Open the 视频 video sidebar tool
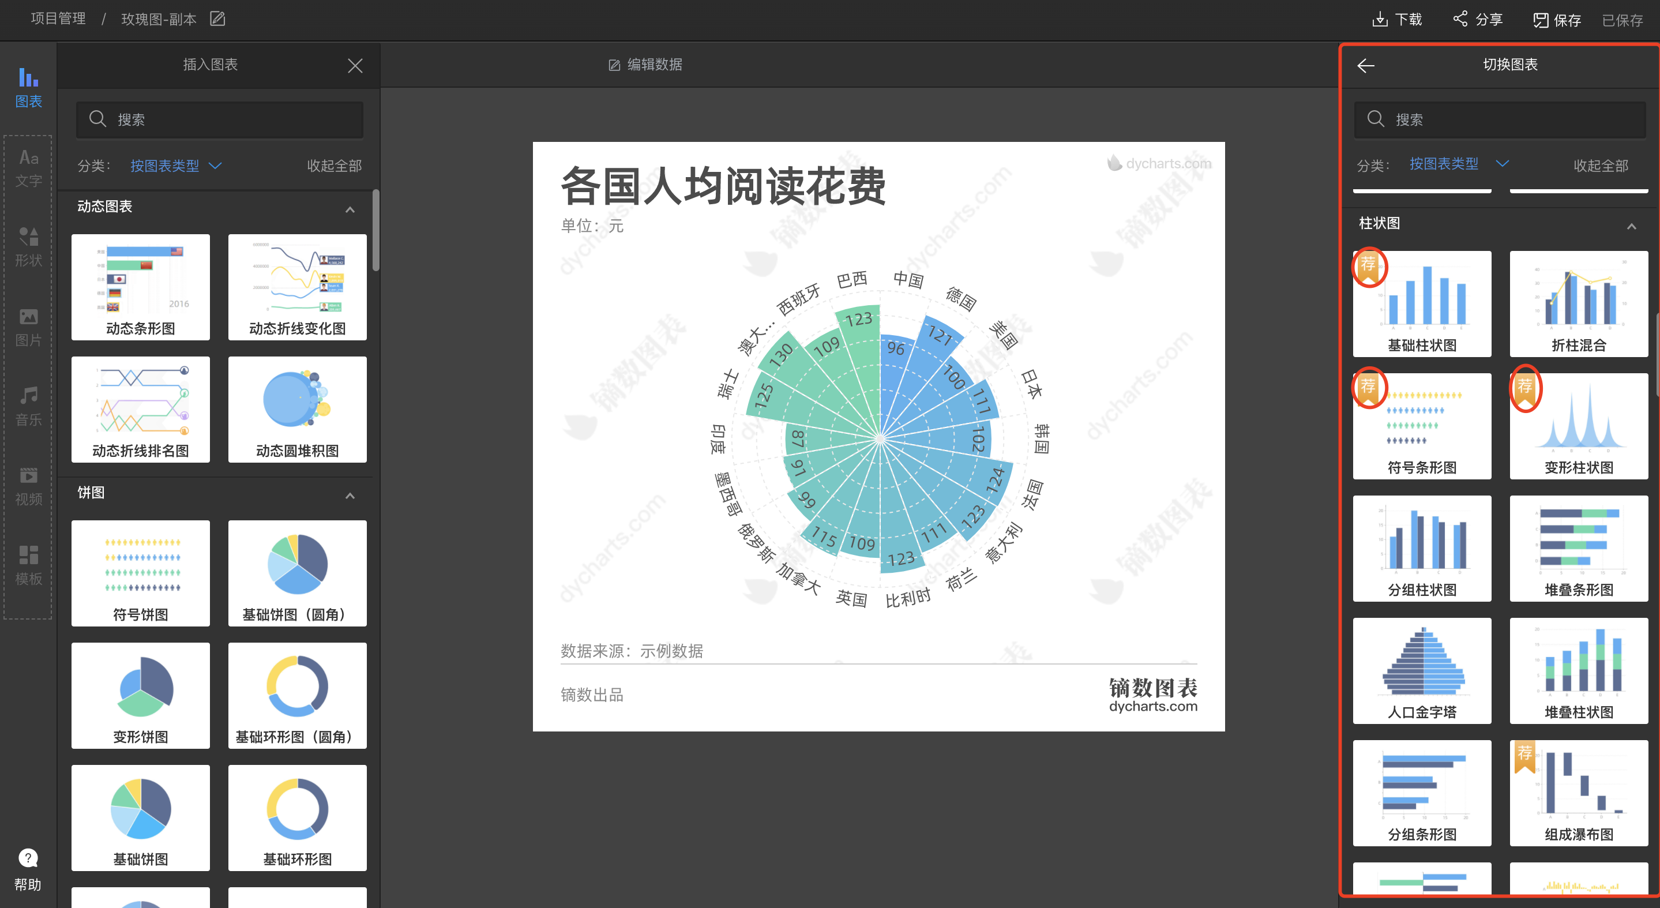 tap(28, 486)
